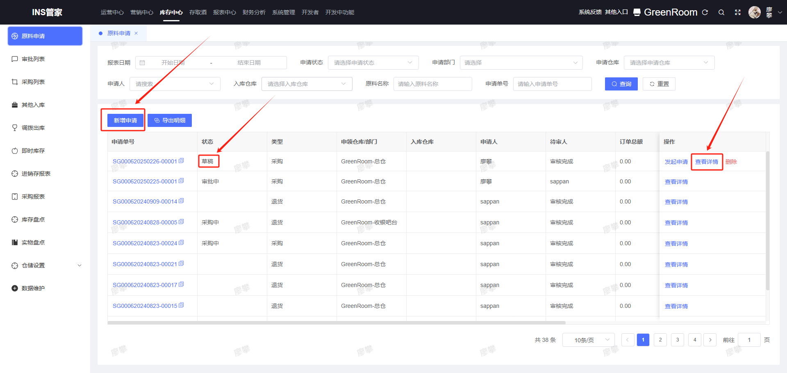Open 审批列表 in the sidebar
This screenshot has height=373, width=787.
[45, 59]
